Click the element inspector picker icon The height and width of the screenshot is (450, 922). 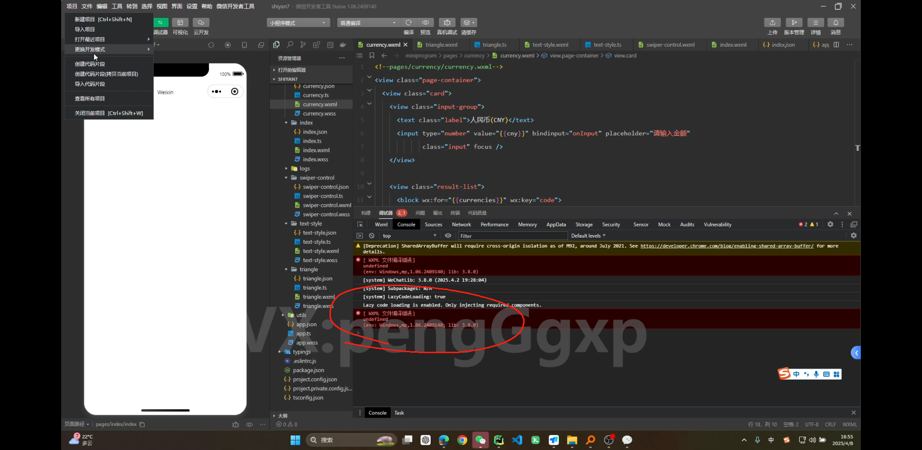[x=360, y=225]
